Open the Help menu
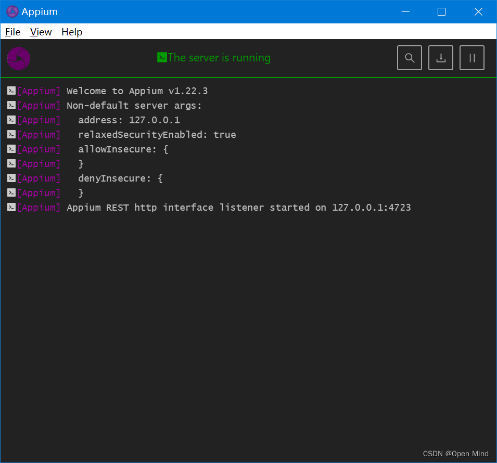The height and width of the screenshot is (463, 497). point(72,32)
